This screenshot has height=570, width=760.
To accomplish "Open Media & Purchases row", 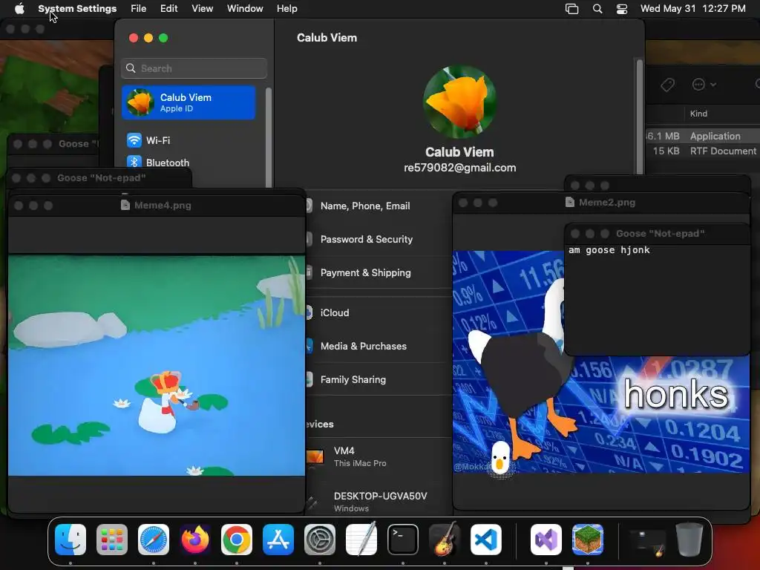I will (x=364, y=346).
